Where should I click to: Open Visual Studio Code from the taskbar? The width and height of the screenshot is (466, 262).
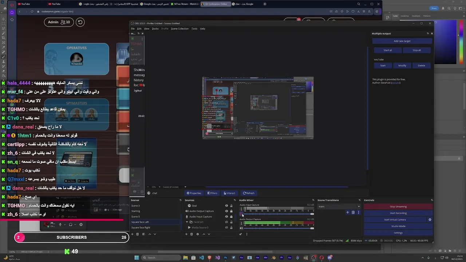202,258
